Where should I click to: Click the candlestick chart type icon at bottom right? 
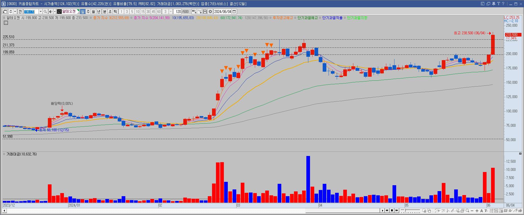(x=520, y=211)
